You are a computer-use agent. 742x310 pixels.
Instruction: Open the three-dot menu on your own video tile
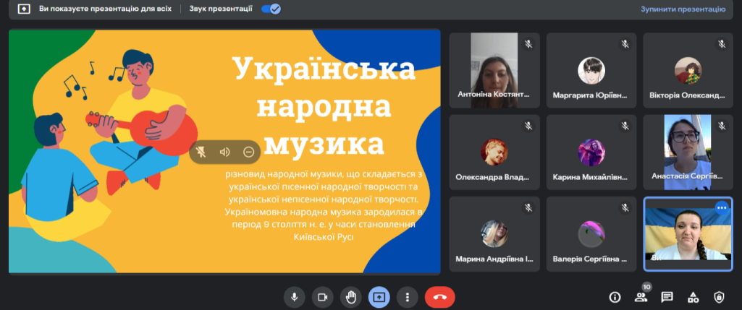721,207
